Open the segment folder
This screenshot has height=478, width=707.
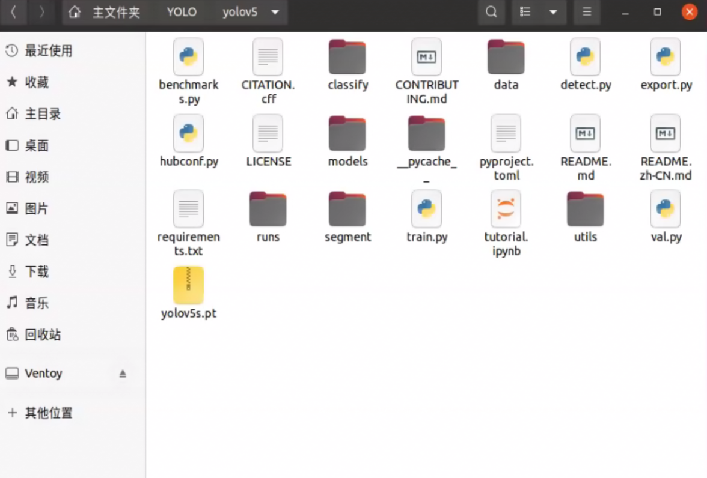point(347,209)
